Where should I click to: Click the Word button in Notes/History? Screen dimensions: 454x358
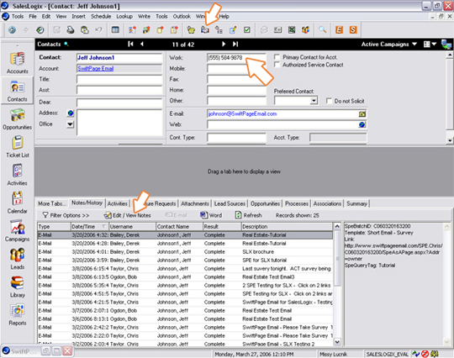pos(211,215)
